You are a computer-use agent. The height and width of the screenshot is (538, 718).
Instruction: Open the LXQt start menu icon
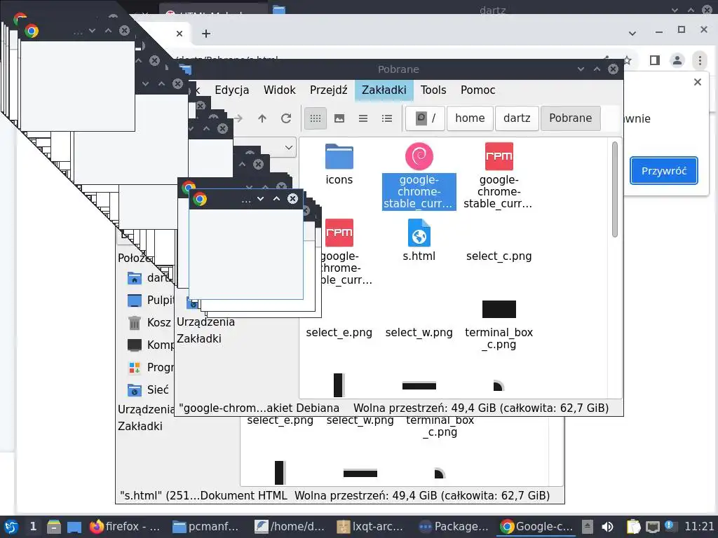coord(11,527)
